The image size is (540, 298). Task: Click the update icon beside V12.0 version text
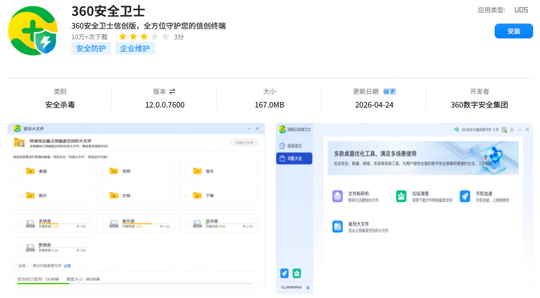(308, 287)
